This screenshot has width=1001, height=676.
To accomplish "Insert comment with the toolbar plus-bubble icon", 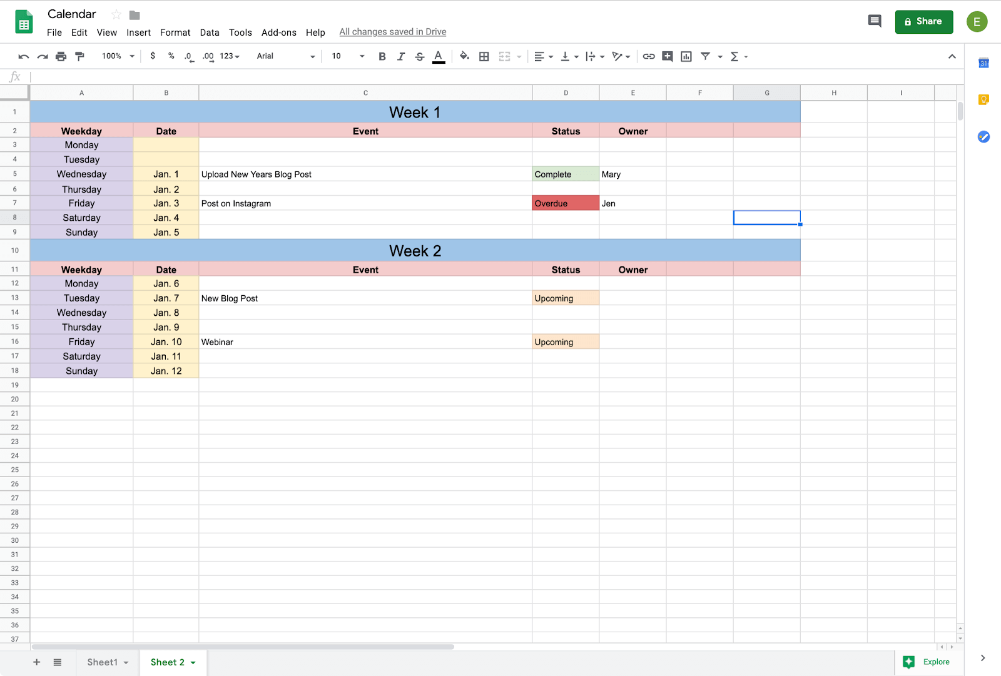I will point(668,56).
